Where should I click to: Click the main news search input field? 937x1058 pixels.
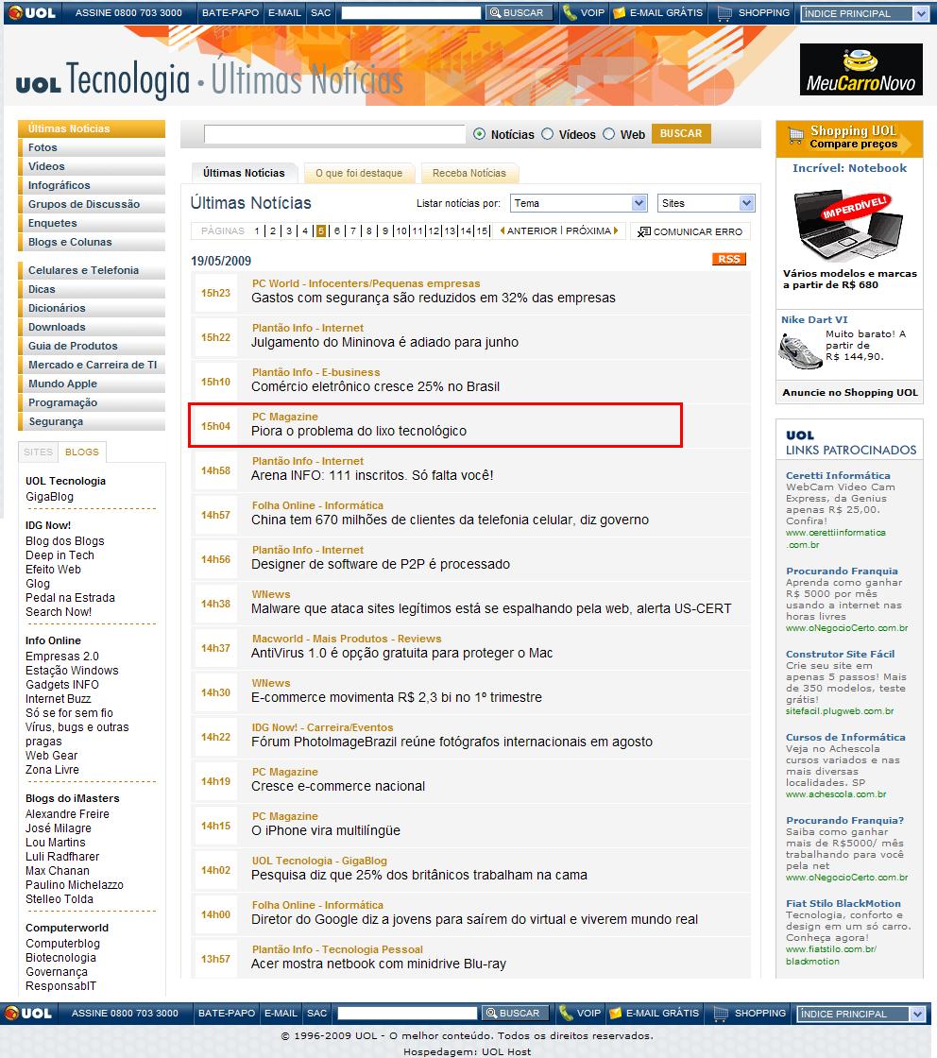pyautogui.click(x=334, y=134)
